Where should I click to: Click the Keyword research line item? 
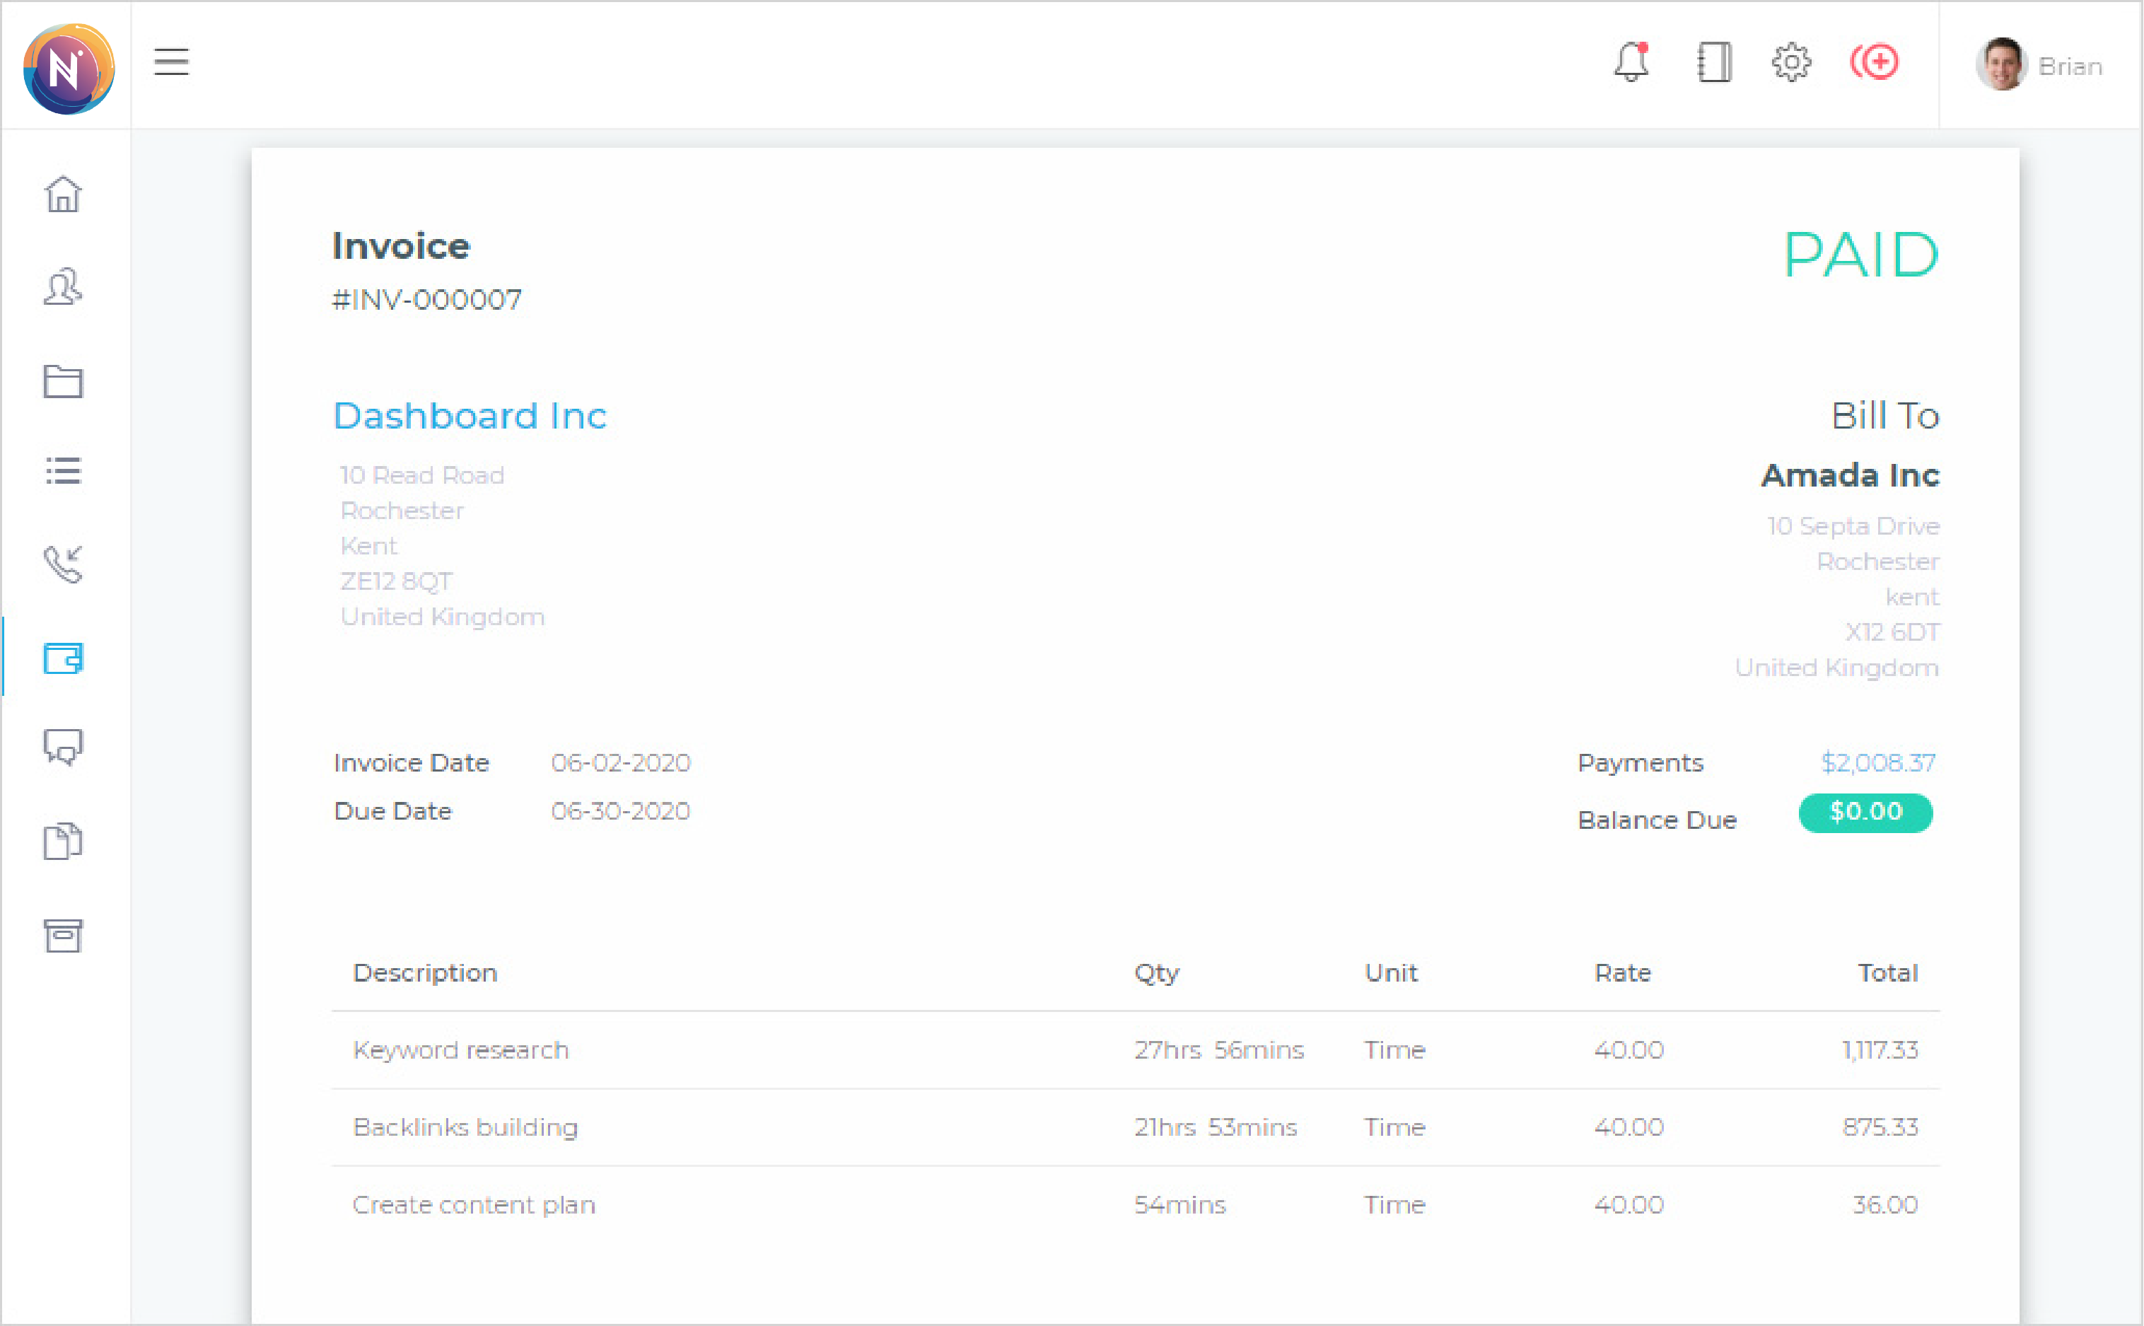460,1049
